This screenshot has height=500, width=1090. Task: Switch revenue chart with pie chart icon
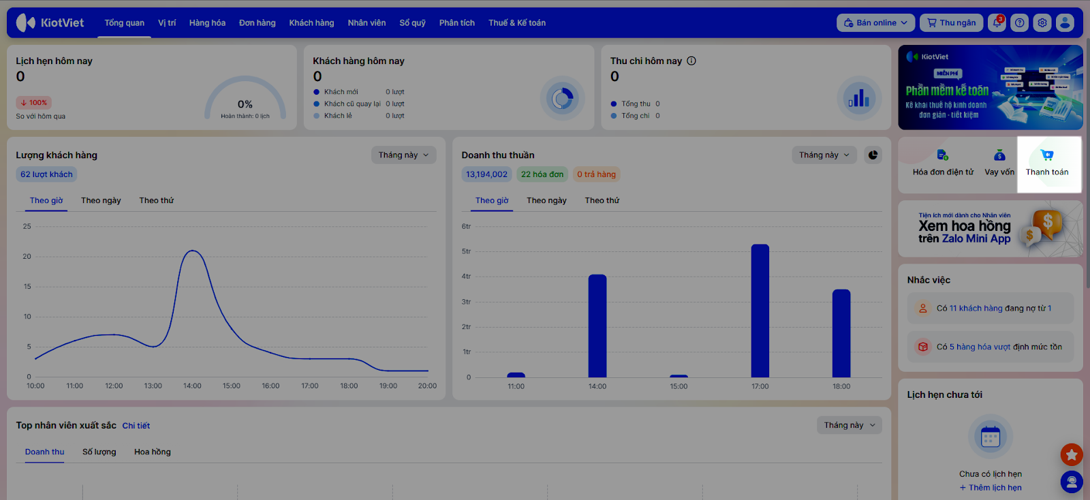point(873,155)
